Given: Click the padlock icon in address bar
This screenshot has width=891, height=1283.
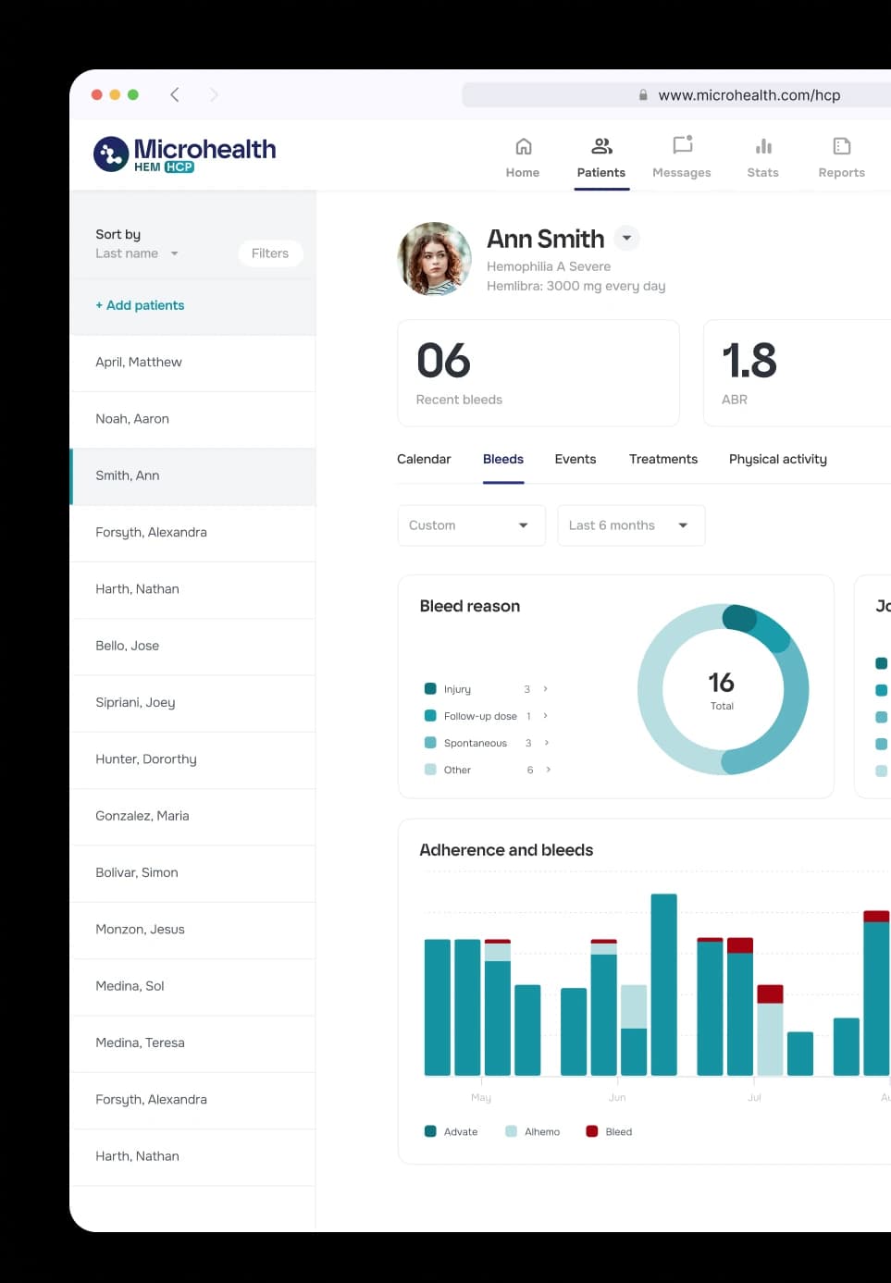Looking at the screenshot, I should tap(642, 94).
